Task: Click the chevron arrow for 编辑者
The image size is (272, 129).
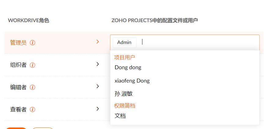Action: (x=98, y=87)
